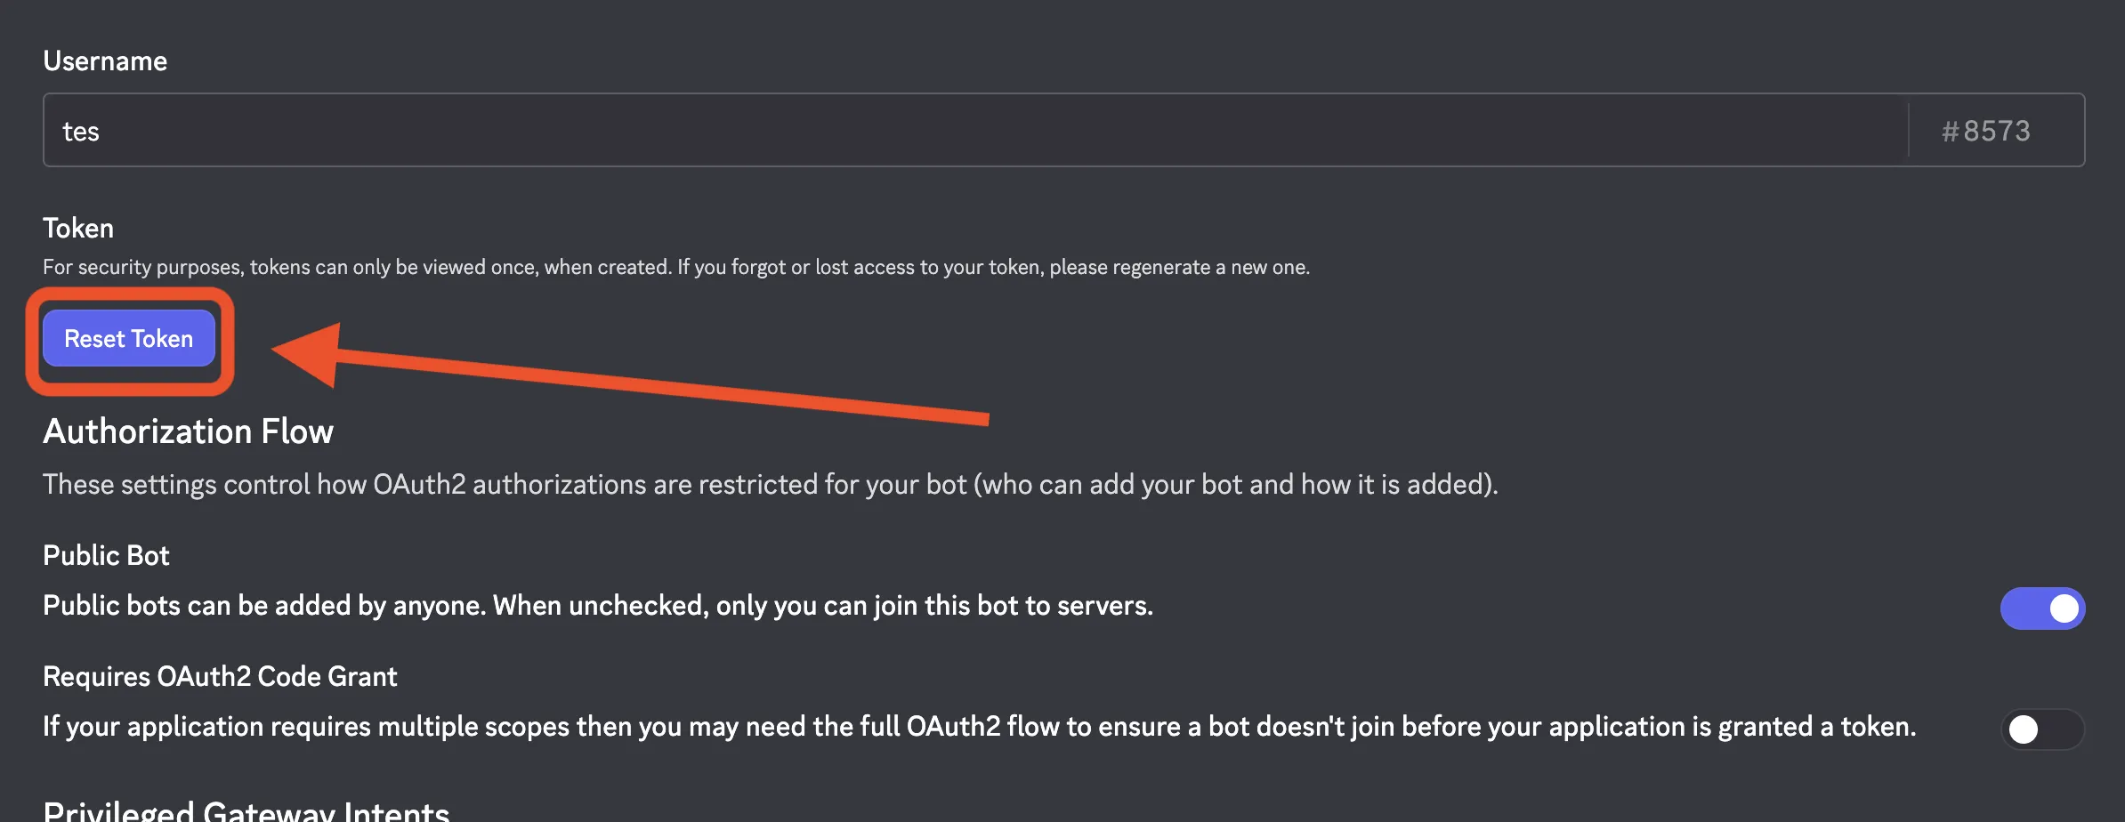Click the username input's divider edge

pyautogui.click(x=1908, y=130)
